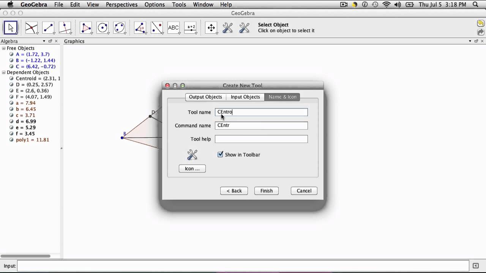Expand the Move Graphics View dropdown triangle
Screen dimensions: 486x273
click(216, 33)
